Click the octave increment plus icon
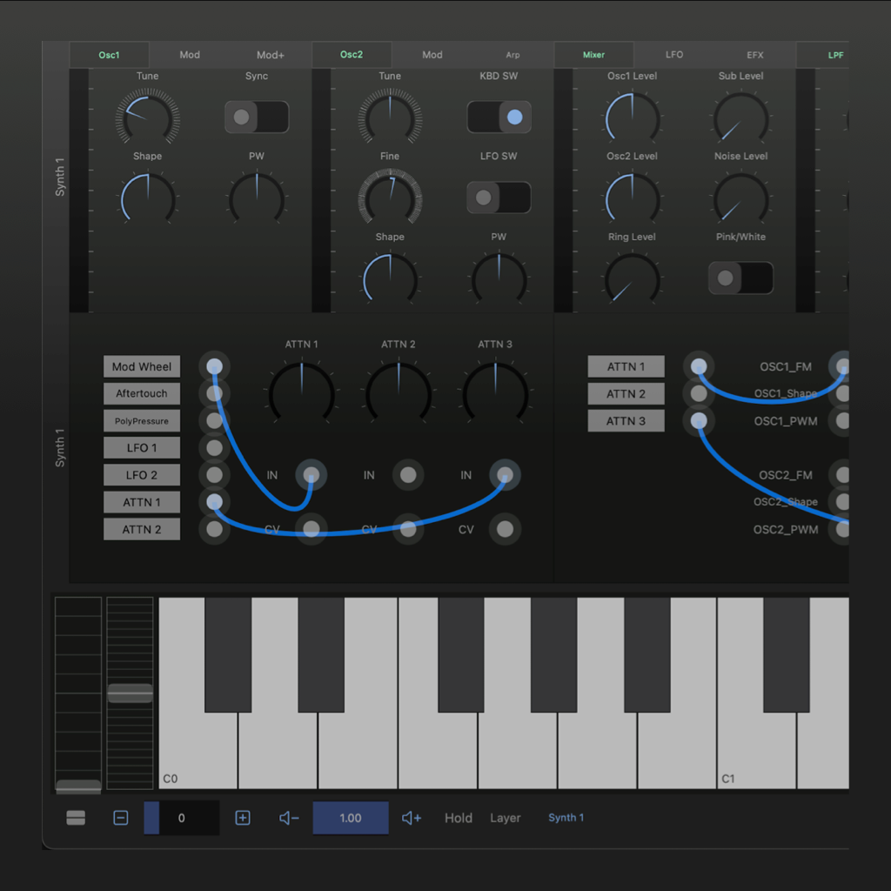Image resolution: width=891 pixels, height=891 pixels. coord(242,818)
